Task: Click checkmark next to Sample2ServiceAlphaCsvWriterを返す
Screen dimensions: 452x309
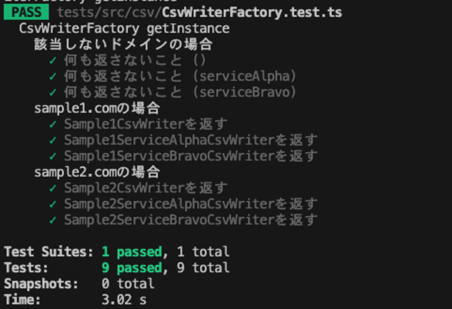Action: [53, 204]
